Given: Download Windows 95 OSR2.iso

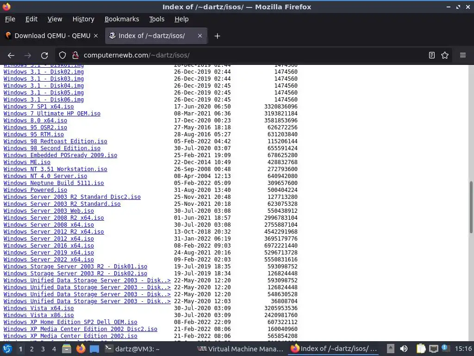Looking at the screenshot, I should pyautogui.click(x=35, y=127).
